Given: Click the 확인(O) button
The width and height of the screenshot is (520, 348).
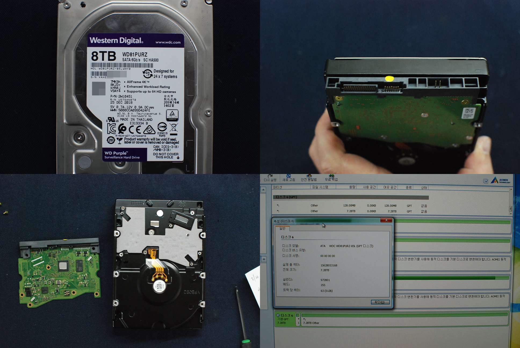Looking at the screenshot, I should pyautogui.click(x=380, y=302).
